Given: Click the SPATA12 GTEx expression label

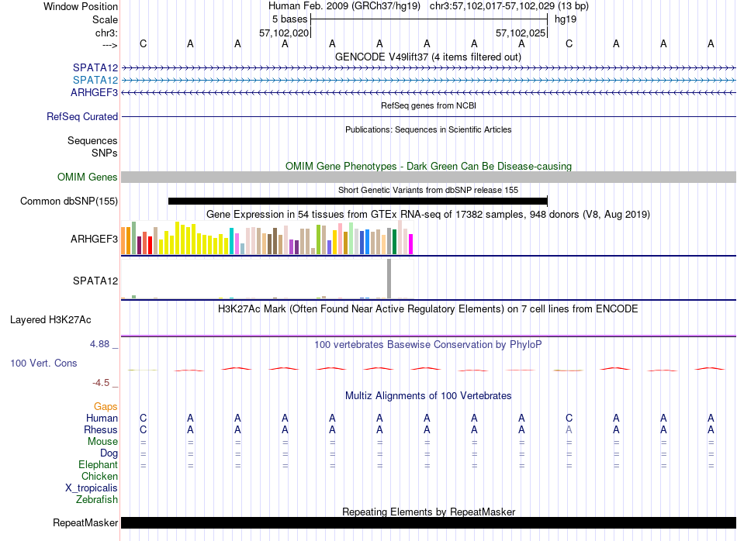Looking at the screenshot, I should click(95, 281).
